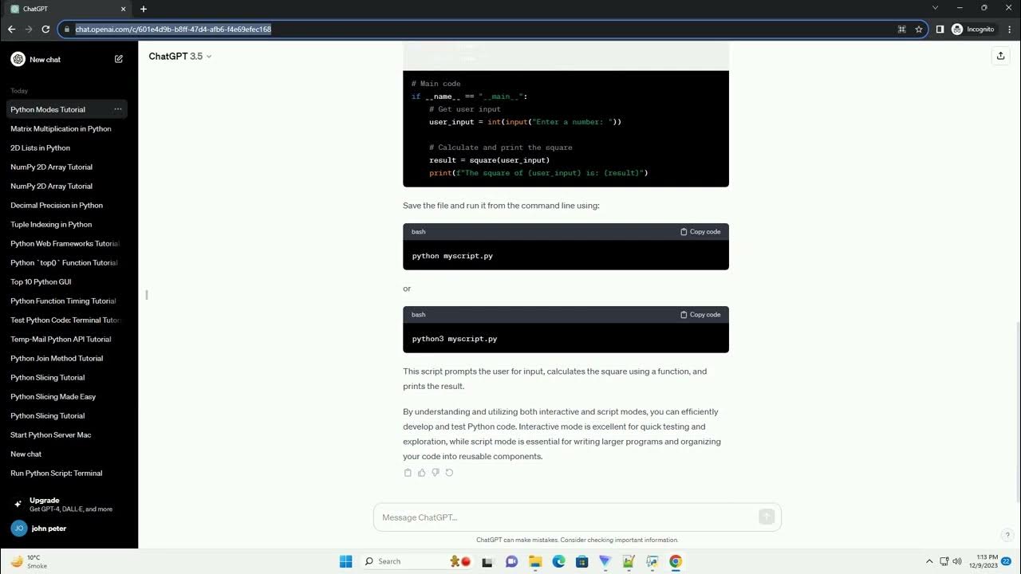
Task: Open the john peter account menu
Action: coord(69,528)
